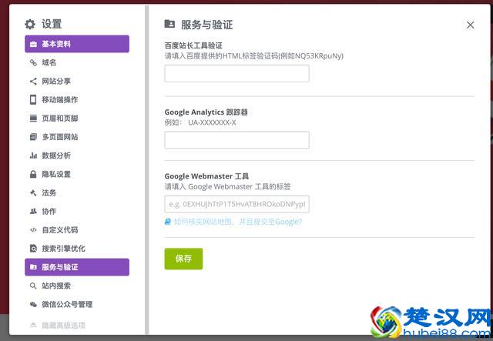Click the briefcase icon beside 基本资料
Image resolution: width=493 pixels, height=341 pixels.
(x=33, y=44)
